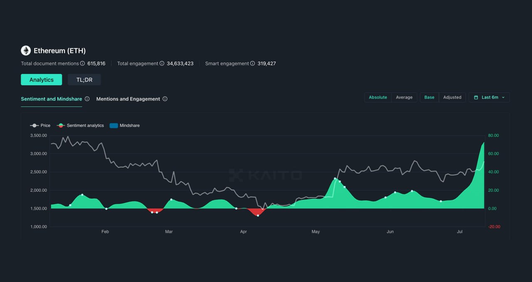
Task: Toggle Sentiment analytics series in legend
Action: click(80, 126)
